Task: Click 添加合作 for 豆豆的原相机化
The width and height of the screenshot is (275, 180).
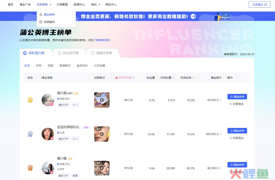Action: click(237, 131)
